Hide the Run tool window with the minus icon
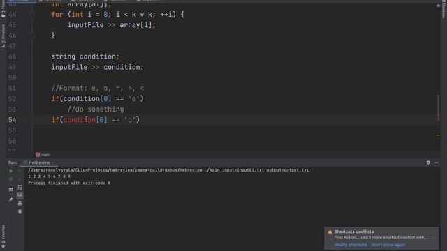 437,162
